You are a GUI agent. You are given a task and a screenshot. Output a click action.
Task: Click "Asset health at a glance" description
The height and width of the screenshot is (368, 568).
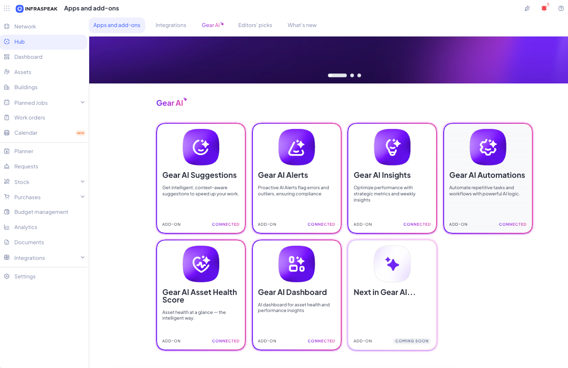click(x=194, y=315)
